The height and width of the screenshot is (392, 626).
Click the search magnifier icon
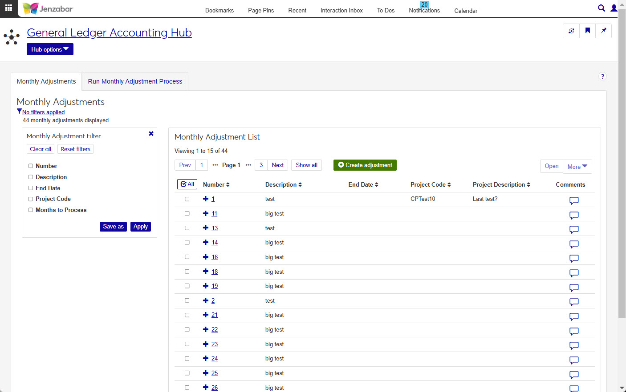click(601, 8)
